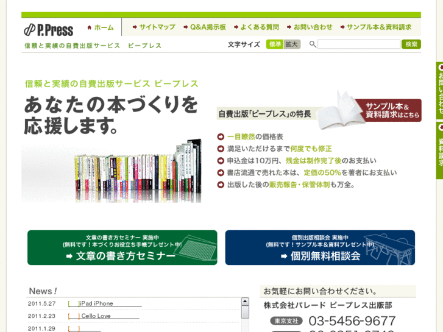Screen dimensions: 443x332
Task: Focus the site search field
Action: pyautogui.click(x=359, y=44)
